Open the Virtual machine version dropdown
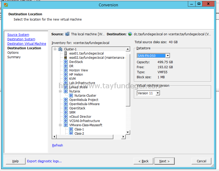Viewport: 219px width, 171px height. pos(158,93)
